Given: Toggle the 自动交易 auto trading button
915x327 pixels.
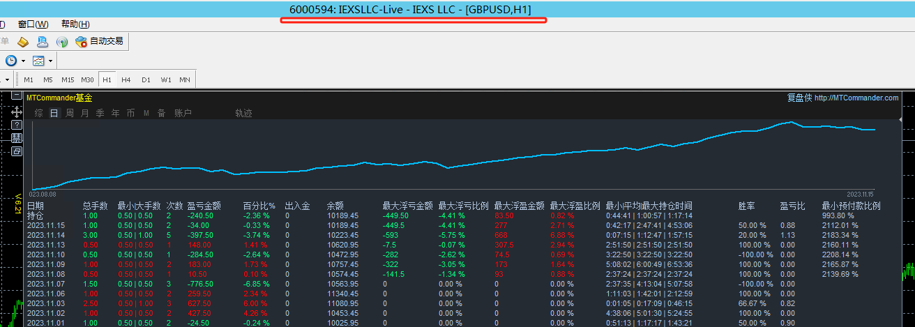Looking at the screenshot, I should [x=100, y=42].
